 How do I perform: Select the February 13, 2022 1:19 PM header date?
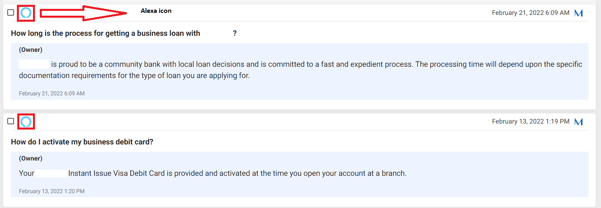pos(531,122)
